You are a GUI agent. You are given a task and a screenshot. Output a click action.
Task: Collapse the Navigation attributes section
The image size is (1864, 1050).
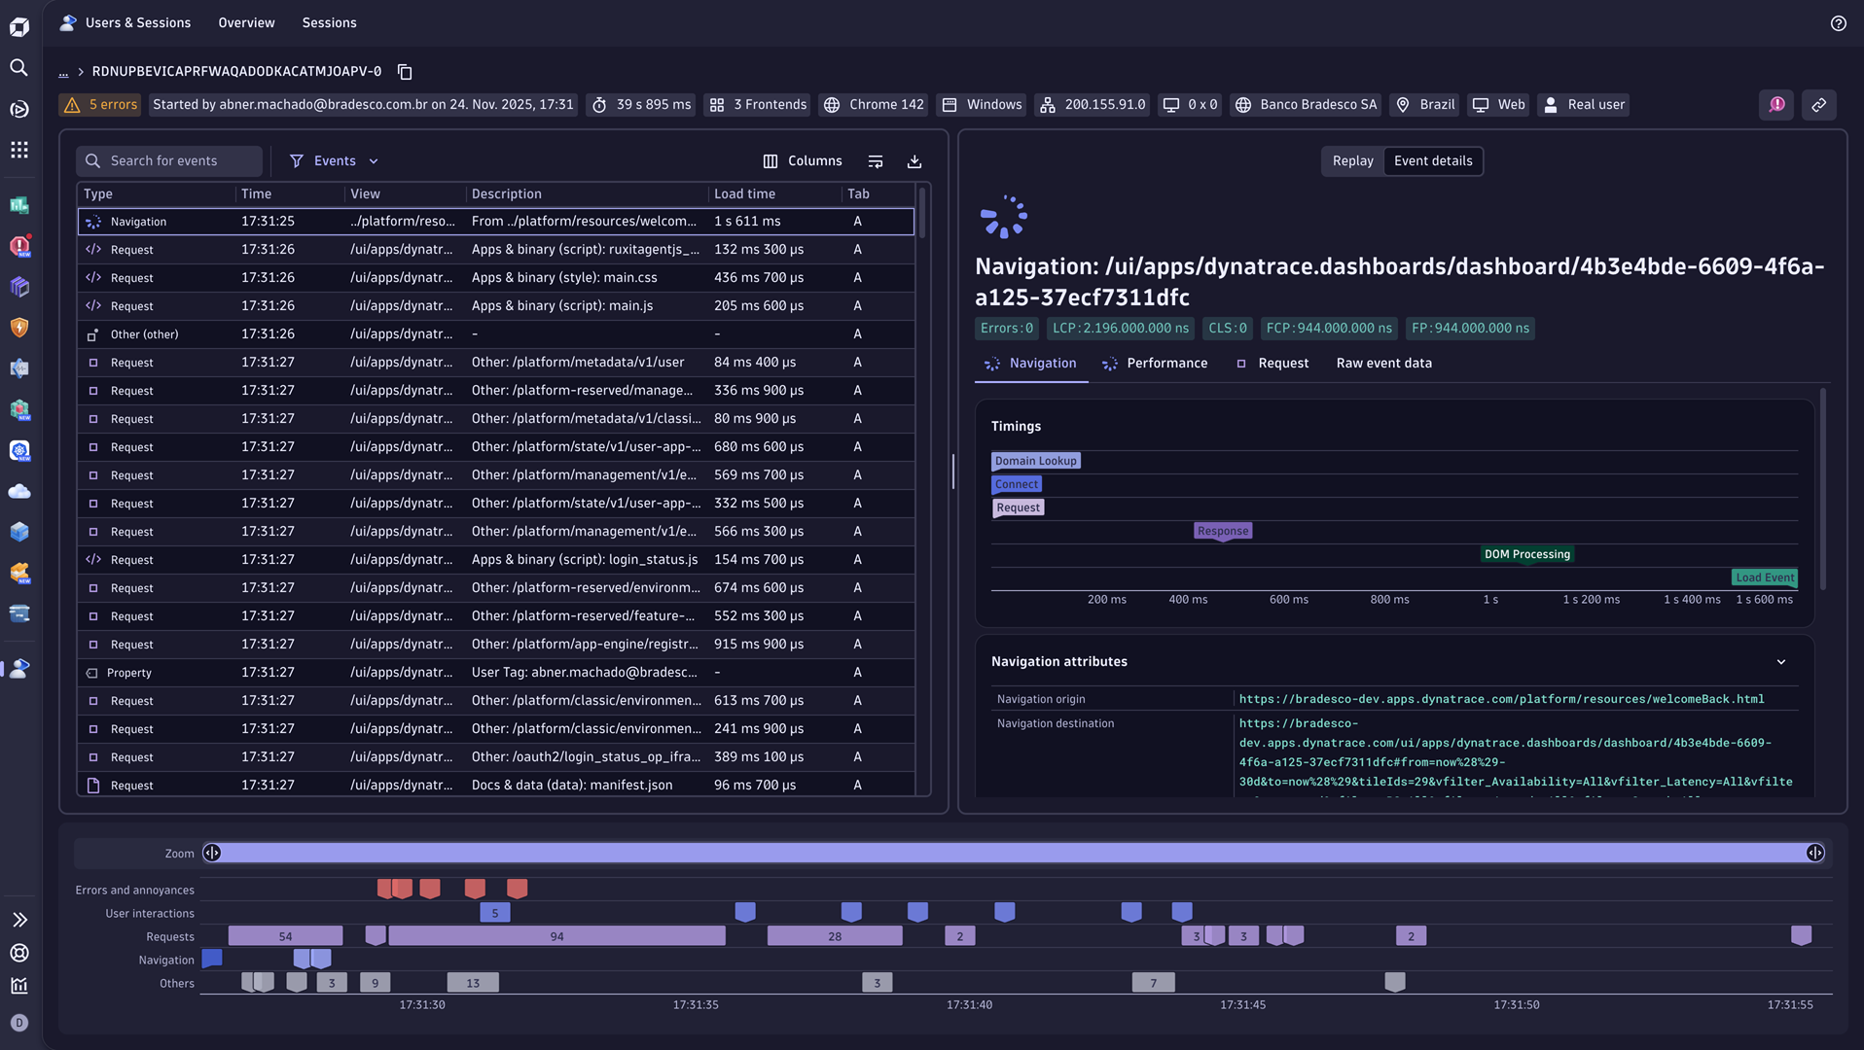pos(1780,662)
